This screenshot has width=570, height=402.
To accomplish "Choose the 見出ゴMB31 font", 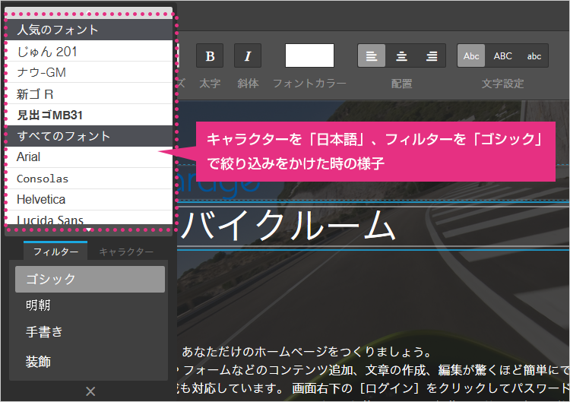I will tap(89, 115).
